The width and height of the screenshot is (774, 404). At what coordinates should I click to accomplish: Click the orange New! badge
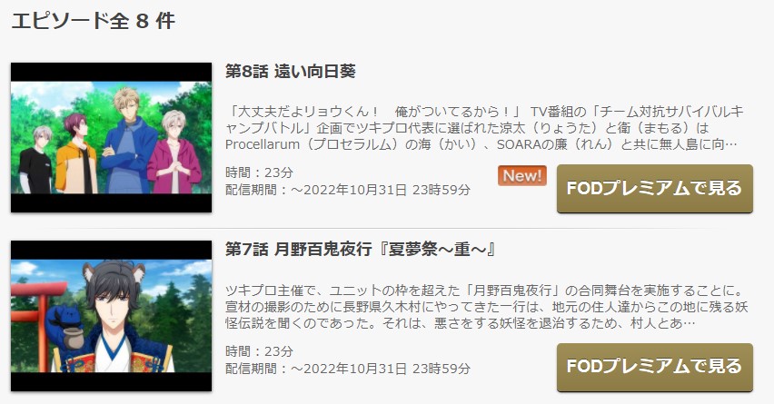522,175
